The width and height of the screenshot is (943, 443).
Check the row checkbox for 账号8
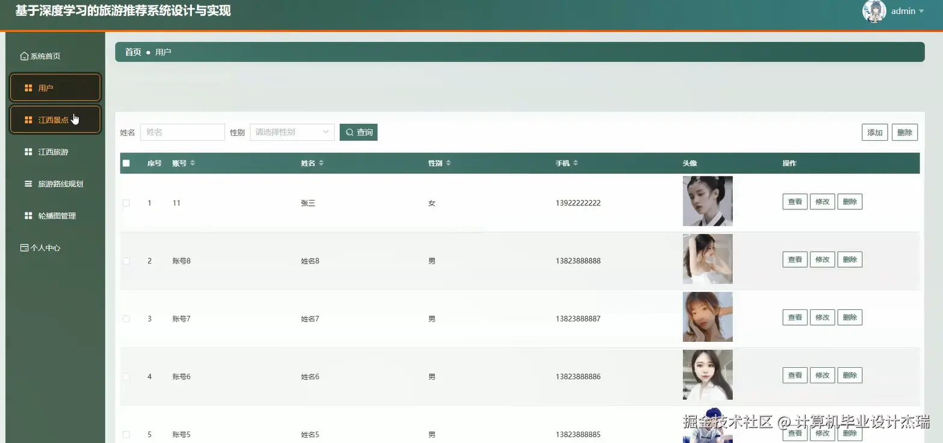[x=126, y=261]
